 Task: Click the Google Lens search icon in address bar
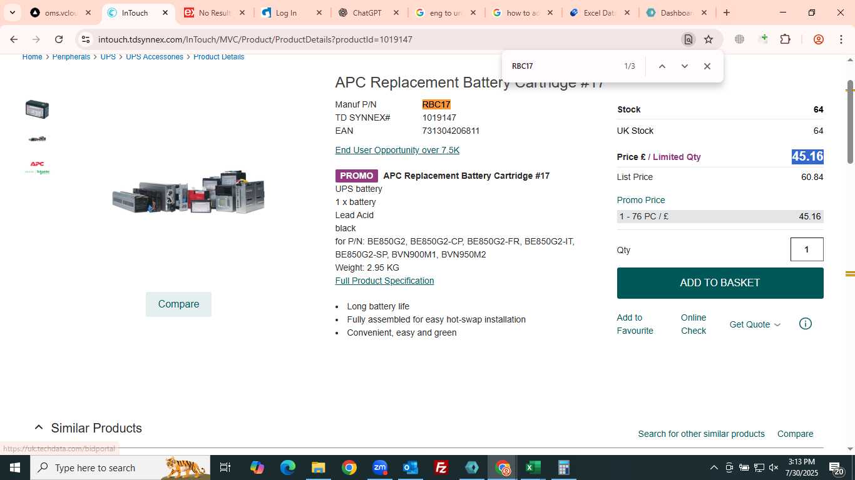tap(688, 39)
